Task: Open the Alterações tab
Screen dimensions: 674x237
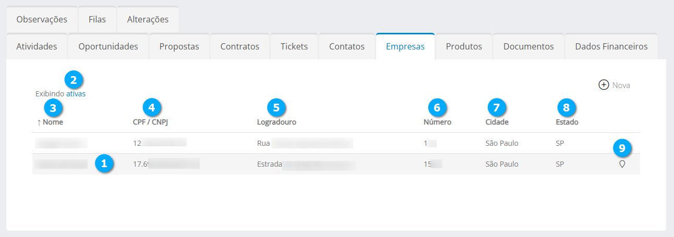Action: [148, 19]
